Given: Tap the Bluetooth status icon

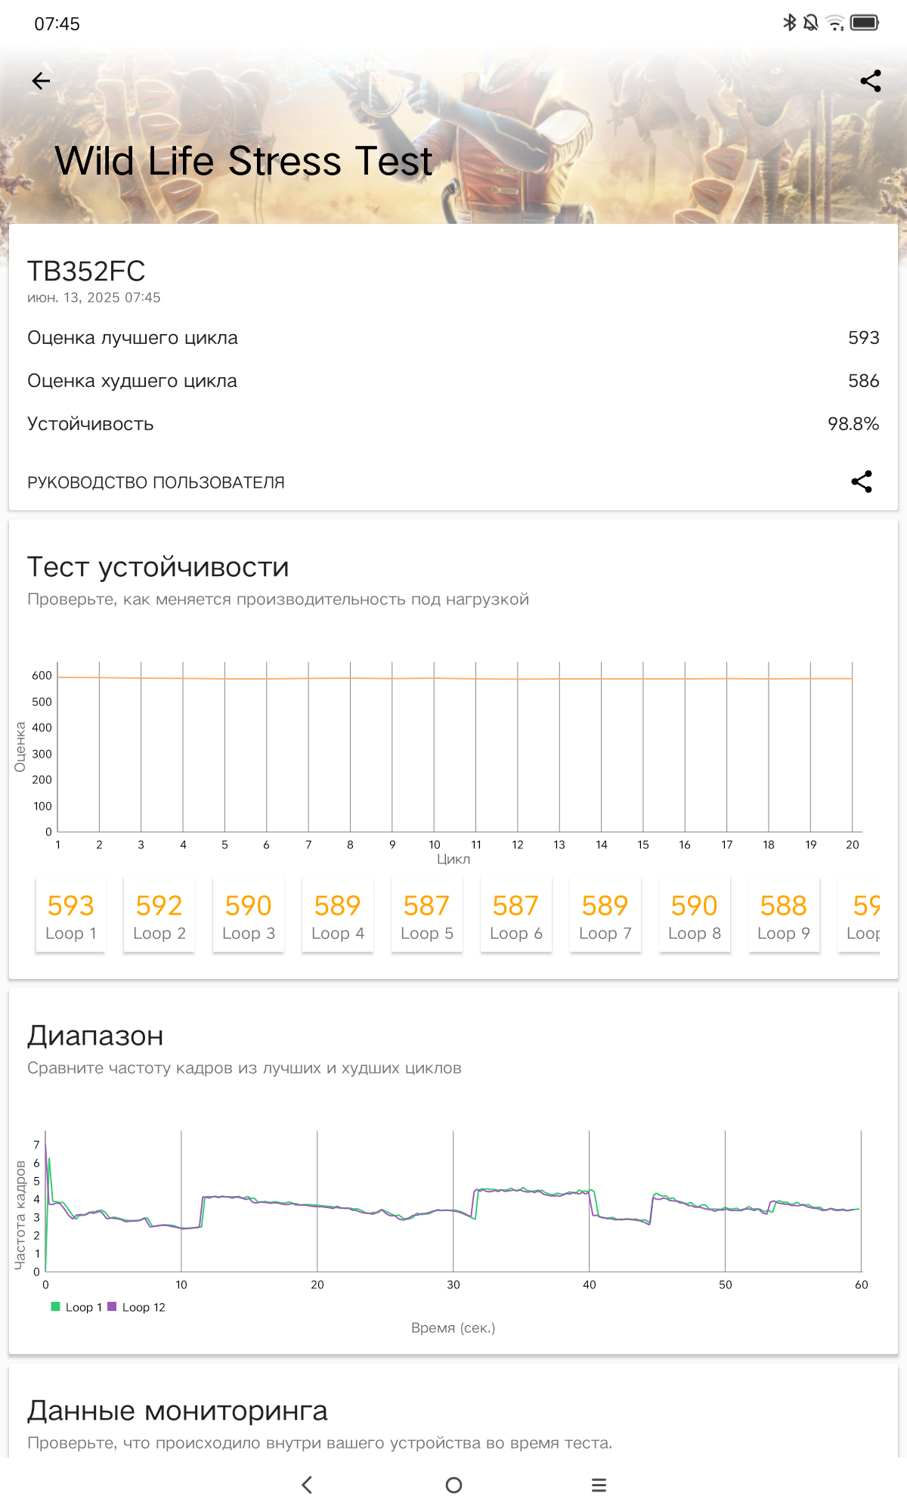Looking at the screenshot, I should pyautogui.click(x=789, y=23).
